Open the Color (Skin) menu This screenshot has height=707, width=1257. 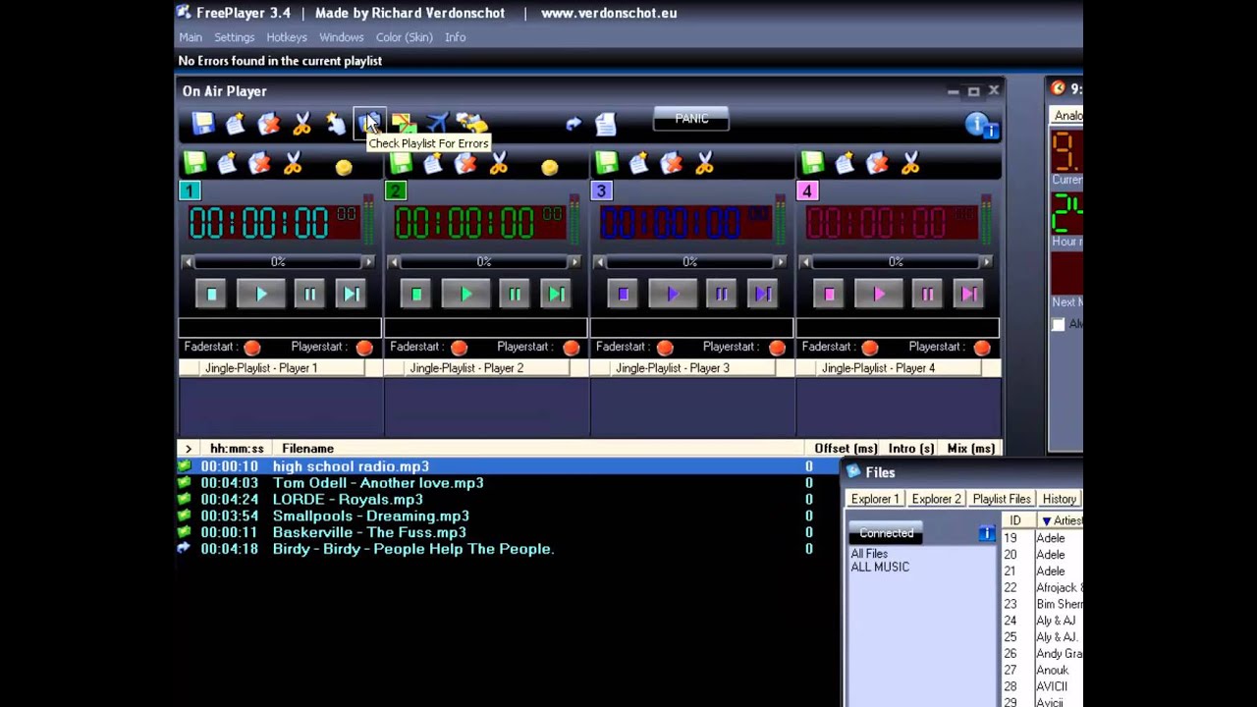coord(405,37)
